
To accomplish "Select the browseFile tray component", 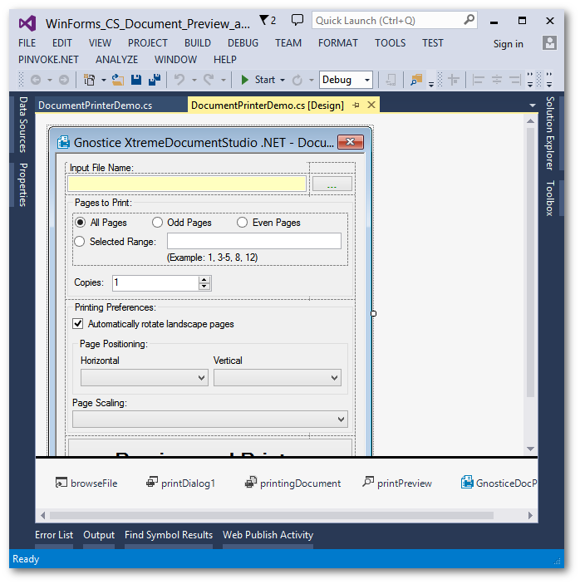I will tap(86, 483).
